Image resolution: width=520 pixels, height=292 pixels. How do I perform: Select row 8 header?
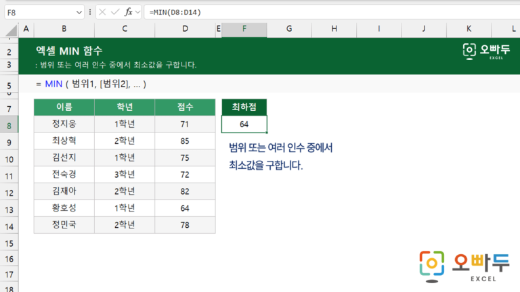(x=9, y=126)
